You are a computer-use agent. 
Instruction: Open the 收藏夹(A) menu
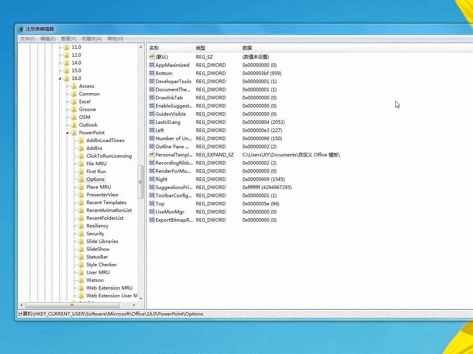92,39
